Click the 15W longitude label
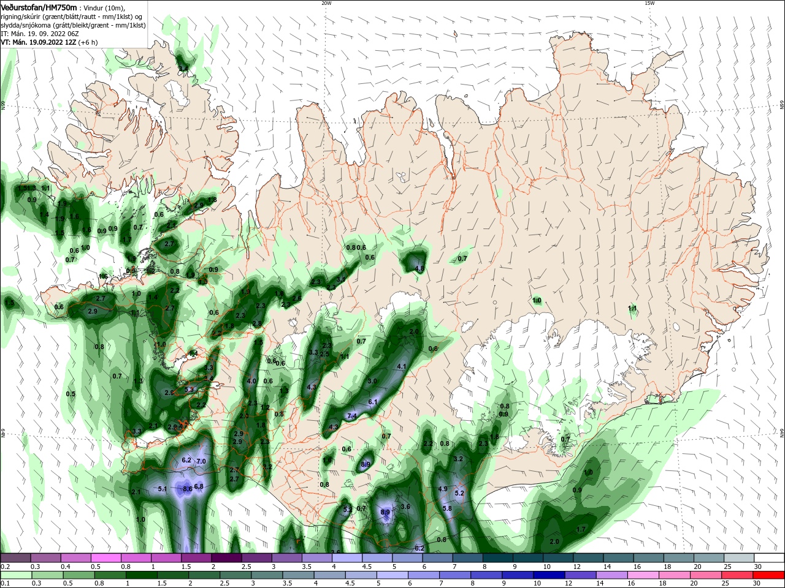Image resolution: width=785 pixels, height=588 pixels. [649, 3]
